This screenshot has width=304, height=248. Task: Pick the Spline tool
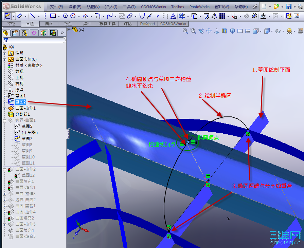coord(109,16)
